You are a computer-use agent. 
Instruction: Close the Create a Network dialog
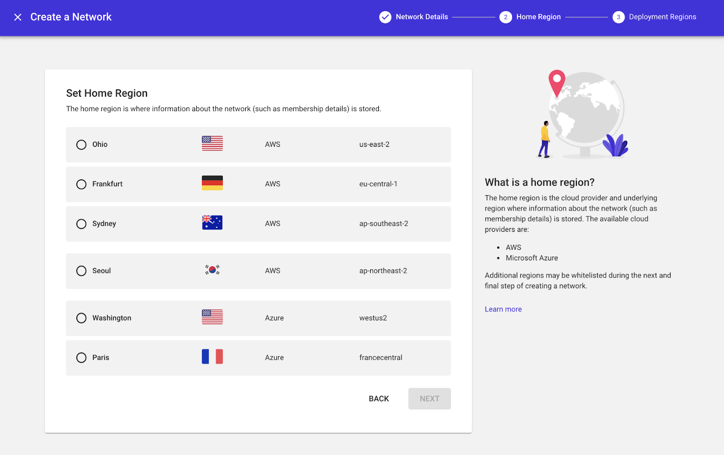click(18, 17)
